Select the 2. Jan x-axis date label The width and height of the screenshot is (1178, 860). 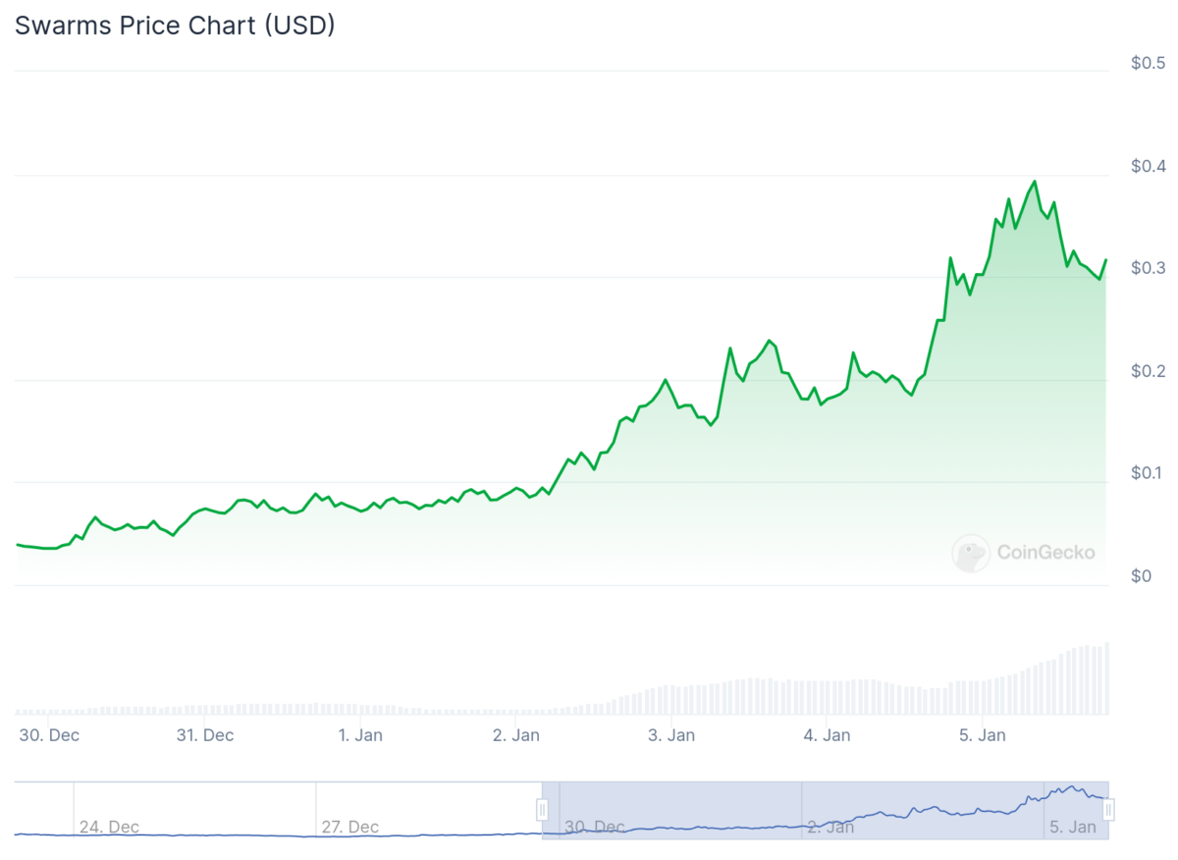click(516, 734)
